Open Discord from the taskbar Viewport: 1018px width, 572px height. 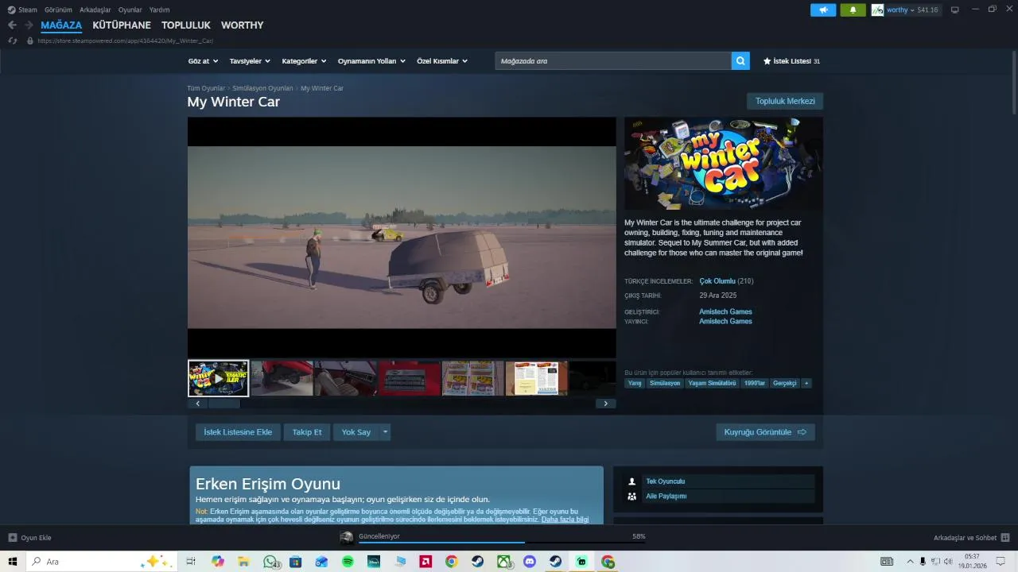[x=530, y=562]
